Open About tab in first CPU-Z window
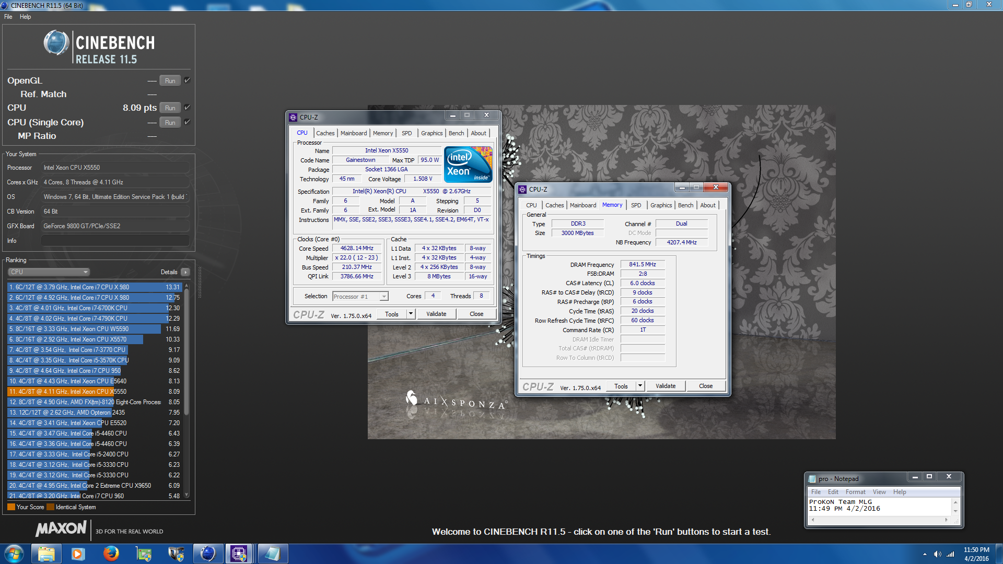Viewport: 1003px width, 564px height. [x=479, y=133]
